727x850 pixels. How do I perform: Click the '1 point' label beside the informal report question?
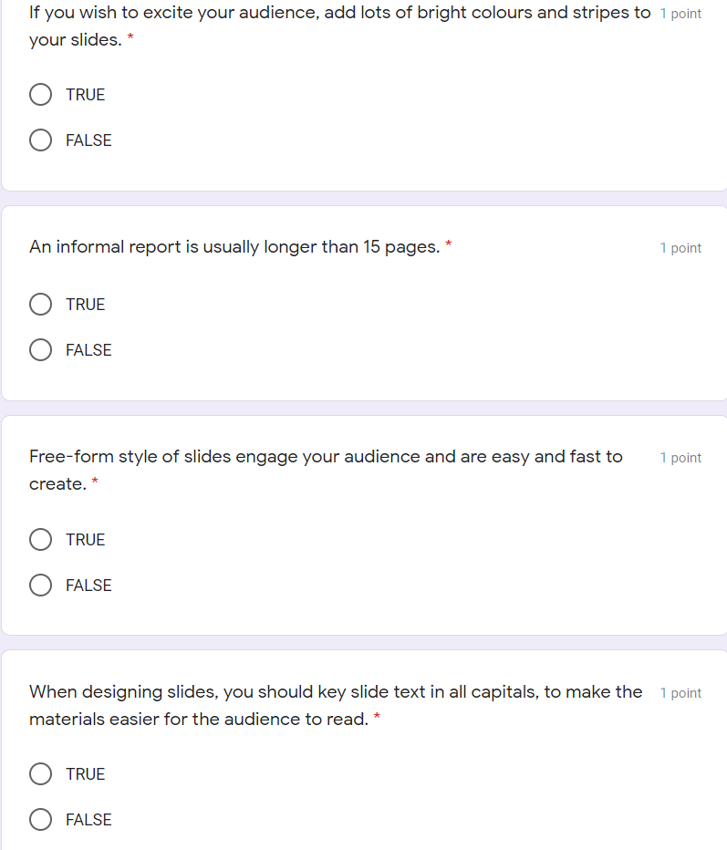pos(680,247)
